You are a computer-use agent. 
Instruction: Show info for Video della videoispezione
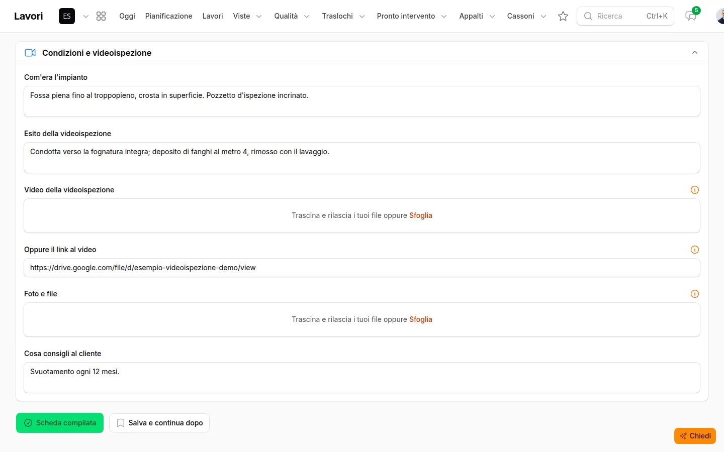[695, 190]
